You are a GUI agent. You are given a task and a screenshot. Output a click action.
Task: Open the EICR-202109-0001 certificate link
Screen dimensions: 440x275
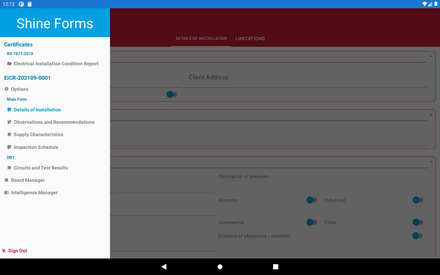click(27, 78)
